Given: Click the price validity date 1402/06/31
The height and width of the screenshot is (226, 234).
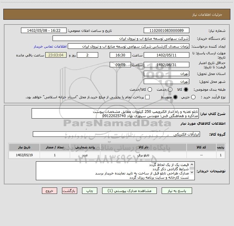Looking at the screenshot, I should point(167,65).
